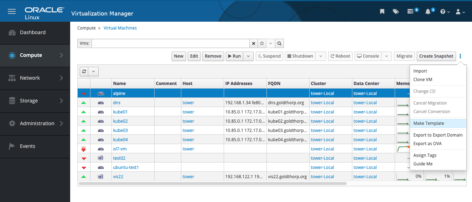Open the tasks list icon
Screen dimensions: 472x202
411,11
